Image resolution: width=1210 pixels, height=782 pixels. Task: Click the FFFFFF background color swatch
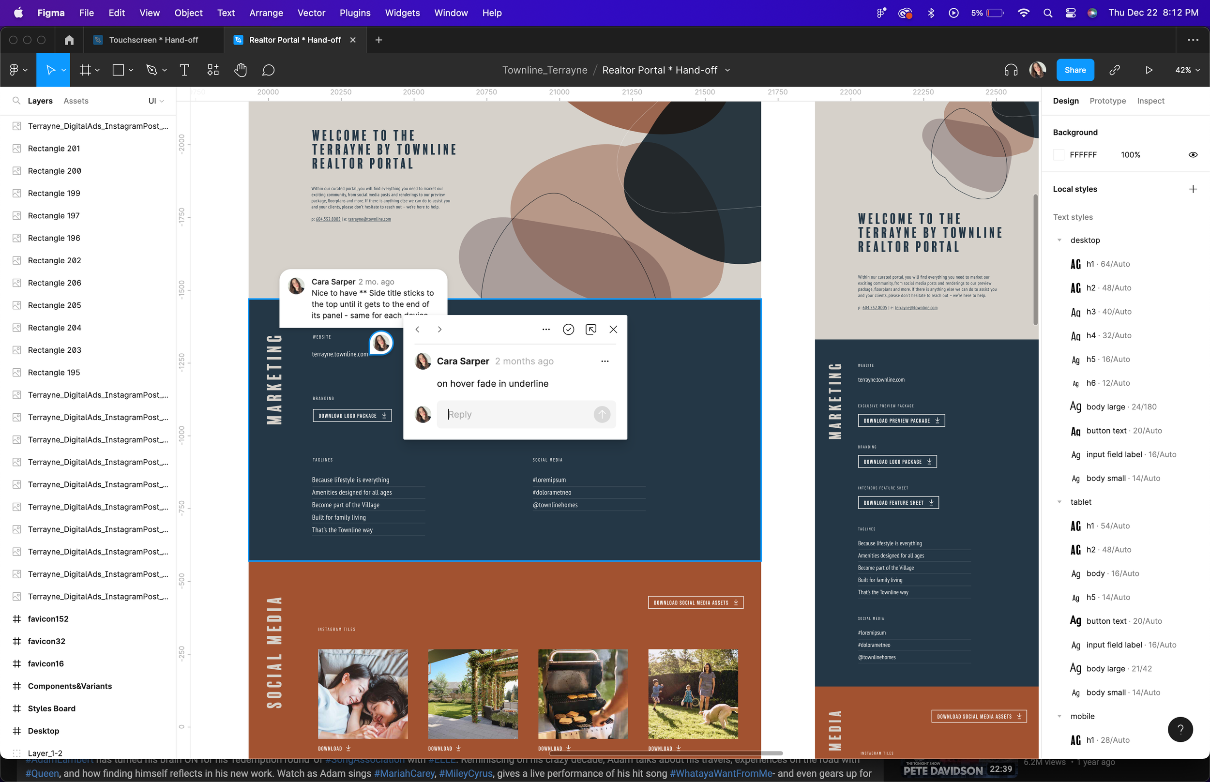1059,155
